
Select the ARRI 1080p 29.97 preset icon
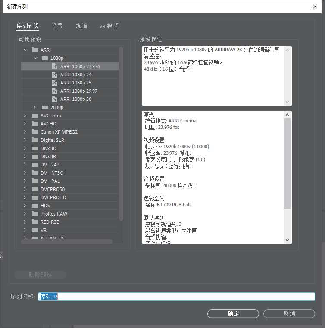[54, 91]
